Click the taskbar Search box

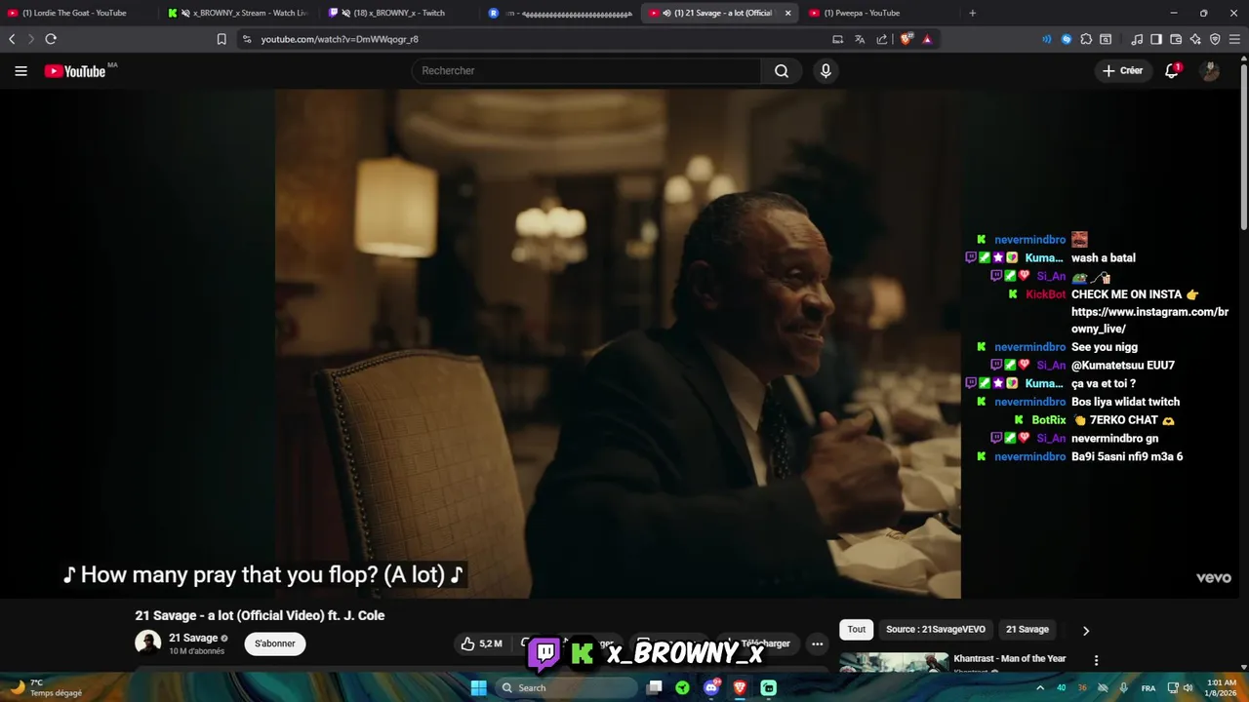566,687
